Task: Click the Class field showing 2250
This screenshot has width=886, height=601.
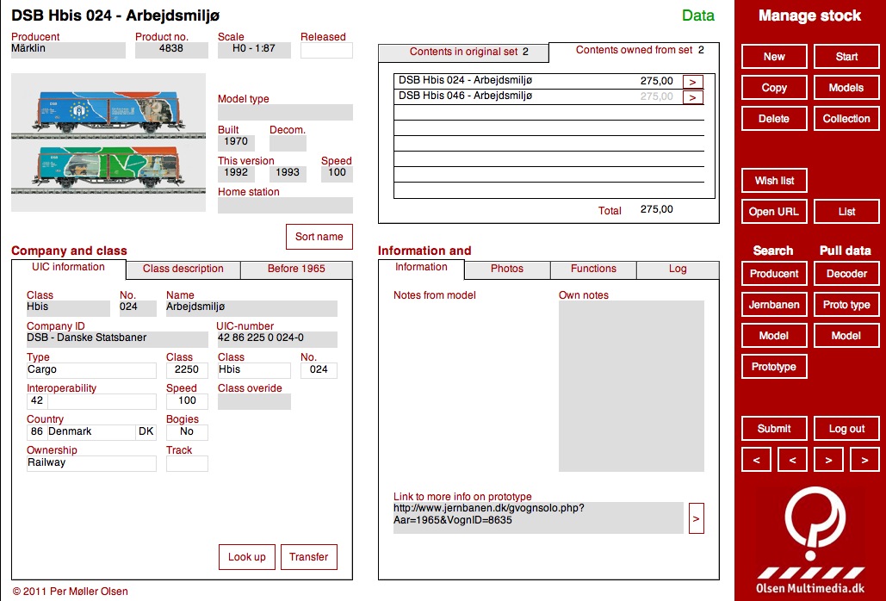Action: [x=187, y=370]
